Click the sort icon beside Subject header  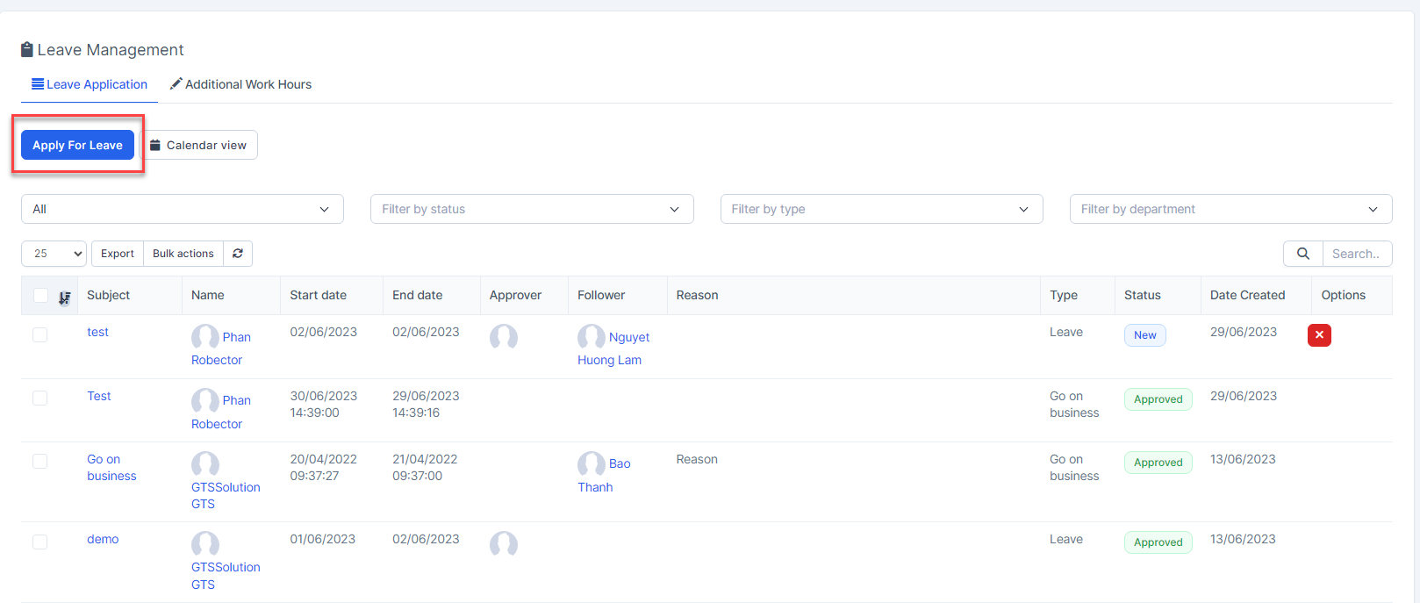pos(65,298)
